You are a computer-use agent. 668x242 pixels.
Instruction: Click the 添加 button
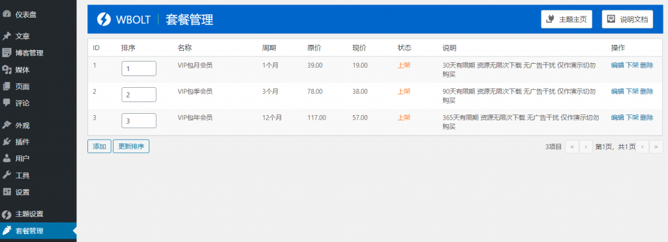click(99, 146)
